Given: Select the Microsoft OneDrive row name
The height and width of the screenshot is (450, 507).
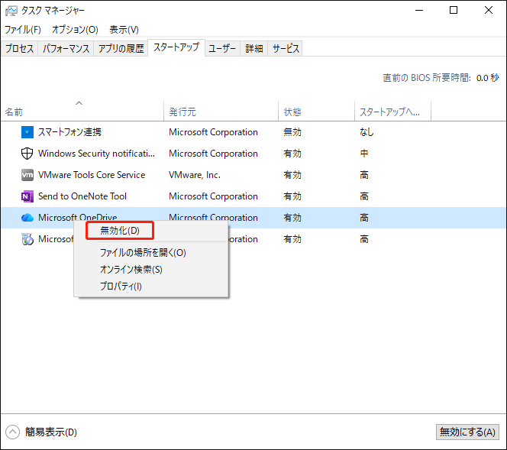Looking at the screenshot, I should pyautogui.click(x=78, y=217).
